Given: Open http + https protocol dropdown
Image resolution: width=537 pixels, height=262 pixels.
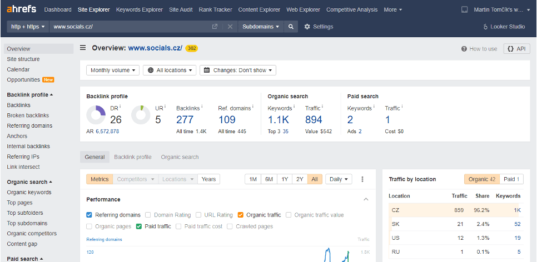Looking at the screenshot, I should pyautogui.click(x=28, y=26).
